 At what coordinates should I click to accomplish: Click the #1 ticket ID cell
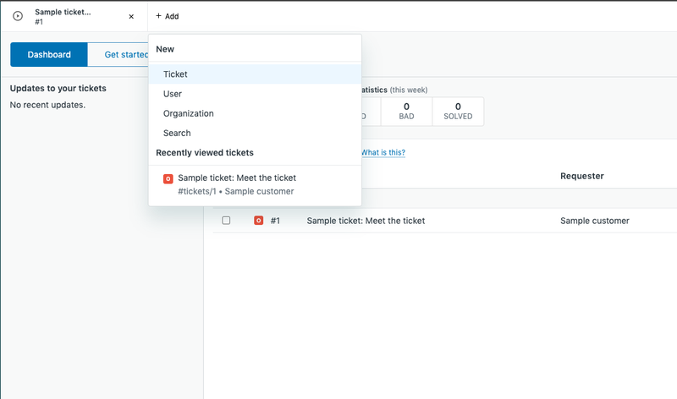(275, 221)
